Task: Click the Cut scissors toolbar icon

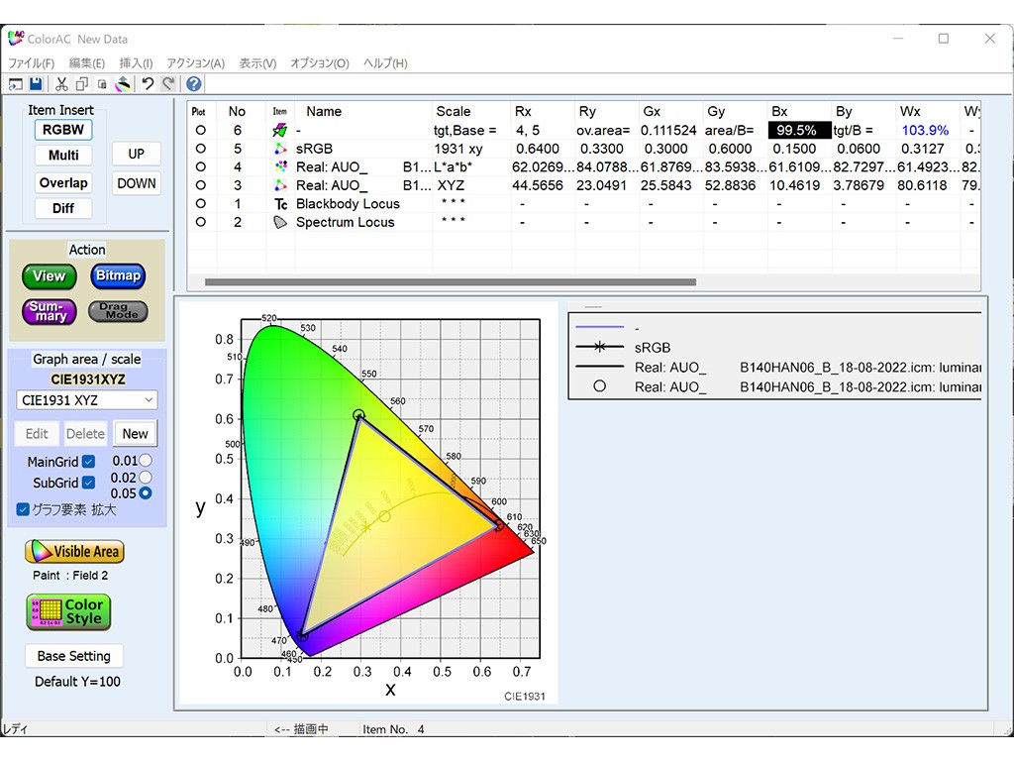Action: 62,84
